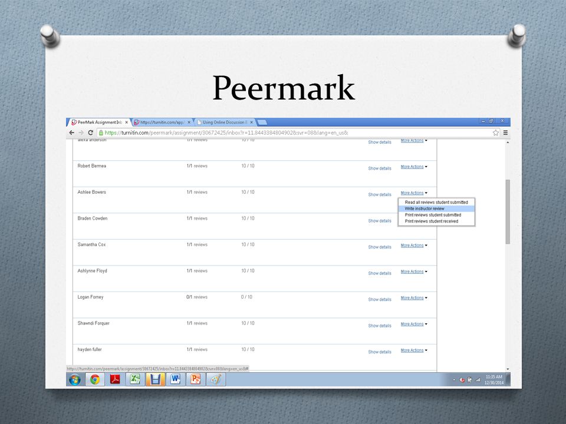This screenshot has width=566, height=424.
Task: Click the scrollbar down arrow
Action: pyautogui.click(x=508, y=369)
